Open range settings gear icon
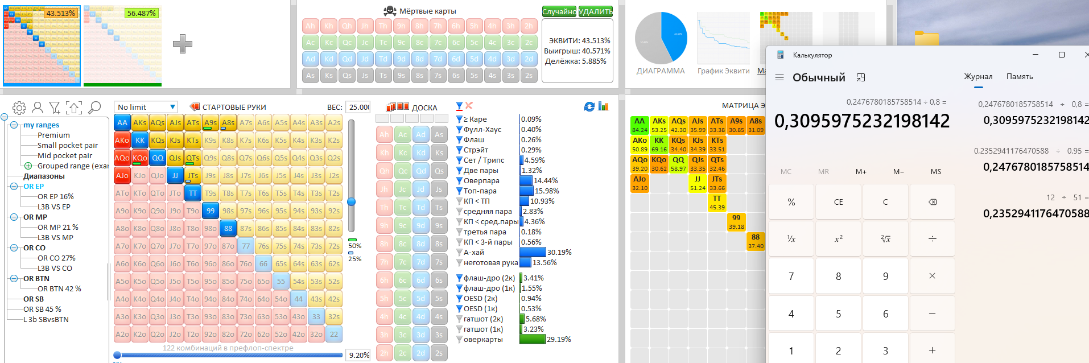Image resolution: width=1089 pixels, height=363 pixels. tap(19, 108)
